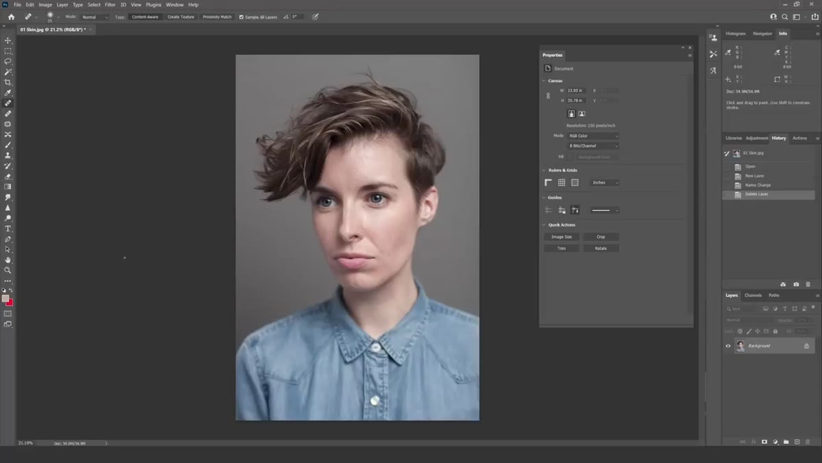Create new fill or adjustment layer icon

coord(775,442)
